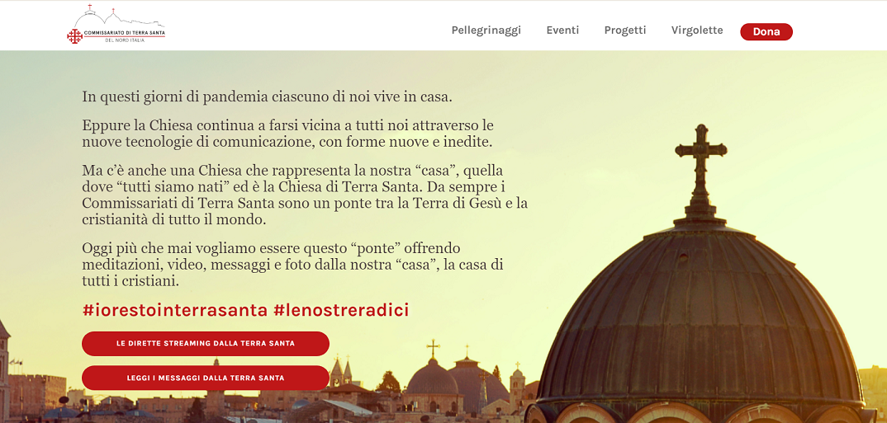Click the #lenostreradici hashtag text
The image size is (887, 423).
click(x=340, y=310)
